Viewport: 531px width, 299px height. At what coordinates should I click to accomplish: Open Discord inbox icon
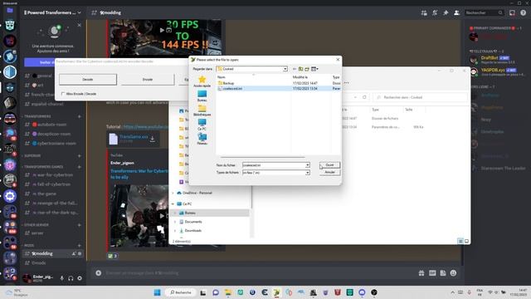coord(512,13)
